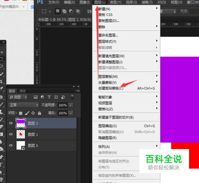The image size is (199, 183).
Task: Select the 图层 2 purple thumbnail
Action: tap(21, 123)
